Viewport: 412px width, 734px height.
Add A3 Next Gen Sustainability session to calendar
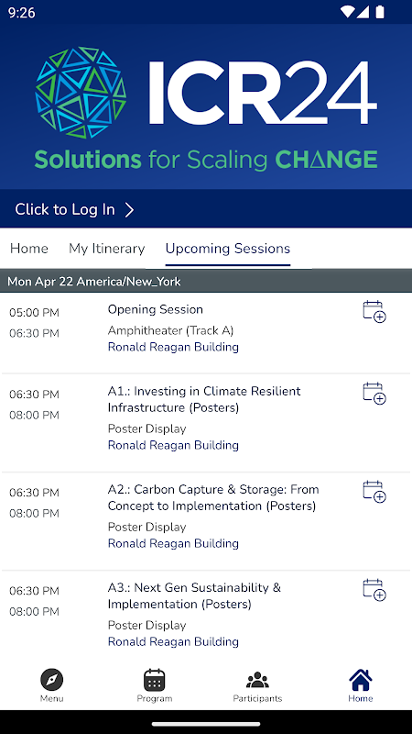[374, 590]
